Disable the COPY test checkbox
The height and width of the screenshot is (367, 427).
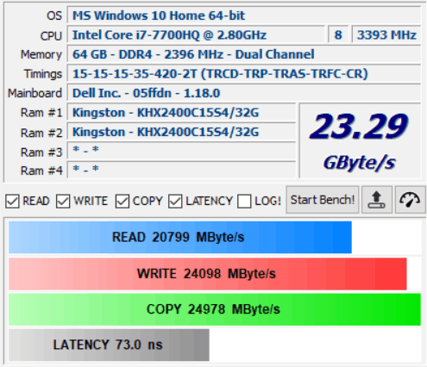(x=122, y=201)
